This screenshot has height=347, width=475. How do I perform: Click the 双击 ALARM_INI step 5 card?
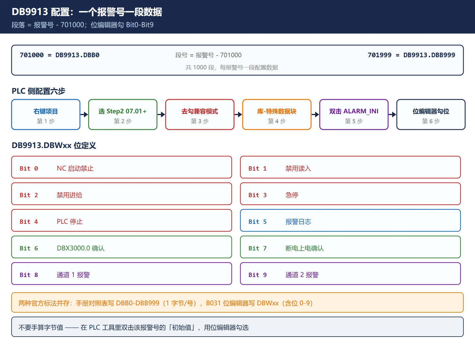pyautogui.click(x=354, y=115)
